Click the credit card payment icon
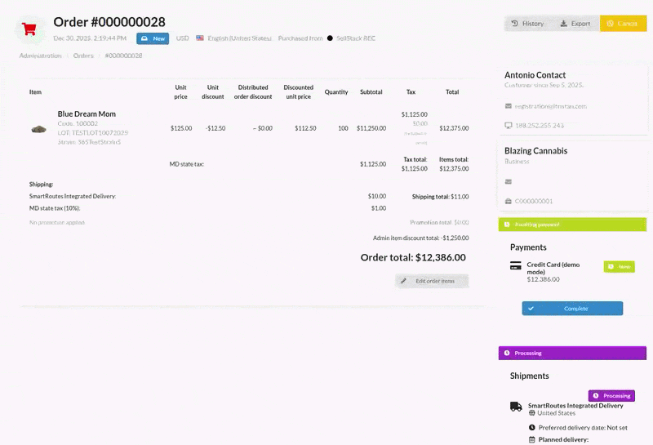653x445 pixels. [516, 265]
